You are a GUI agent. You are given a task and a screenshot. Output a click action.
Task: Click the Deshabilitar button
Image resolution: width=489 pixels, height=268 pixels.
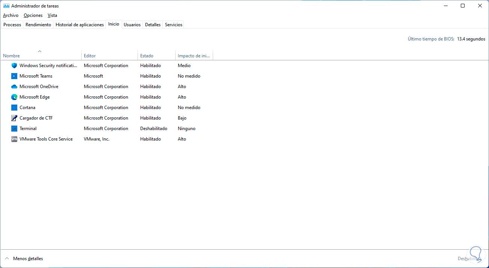[x=469, y=259]
